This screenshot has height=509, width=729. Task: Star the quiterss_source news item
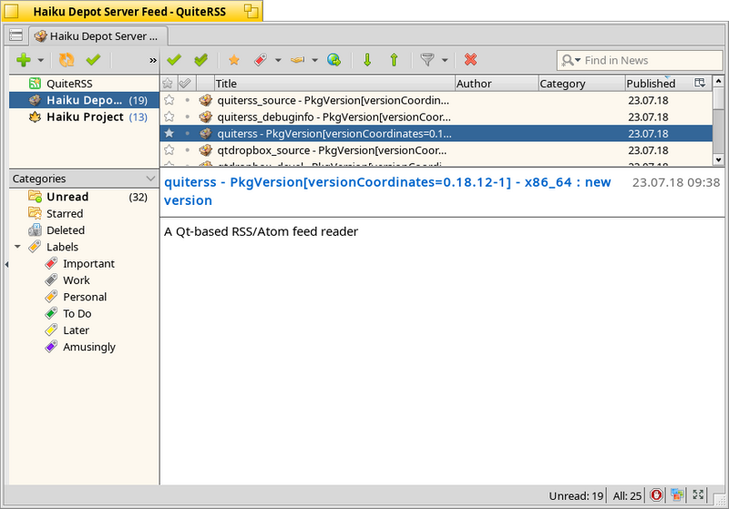pos(169,100)
